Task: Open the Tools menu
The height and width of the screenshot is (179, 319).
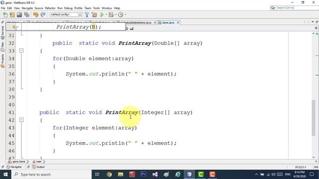Action: pyautogui.click(x=96, y=8)
